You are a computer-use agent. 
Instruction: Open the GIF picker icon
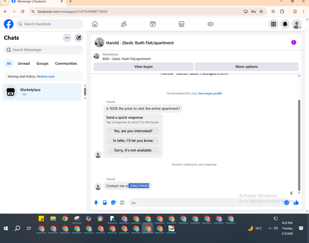122,203
